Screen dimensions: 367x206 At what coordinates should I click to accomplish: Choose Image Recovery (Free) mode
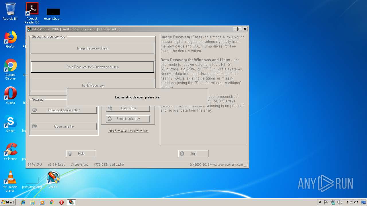pos(93,48)
